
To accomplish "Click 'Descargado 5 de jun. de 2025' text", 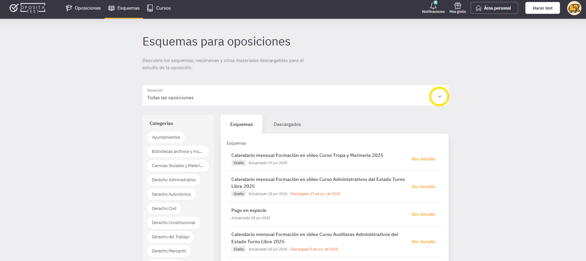I will point(314,249).
